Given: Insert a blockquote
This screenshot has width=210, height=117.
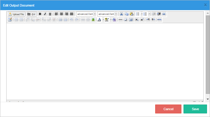Looking at the screenshot, I should tap(164, 14).
